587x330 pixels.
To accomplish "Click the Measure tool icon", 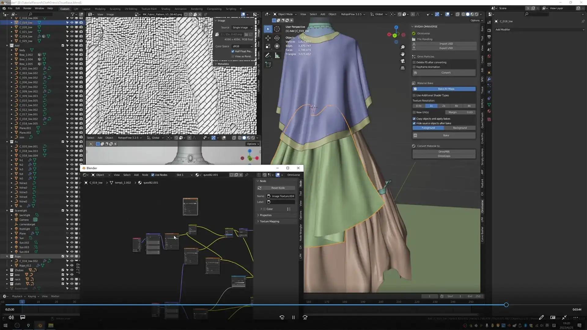I will (277, 55).
